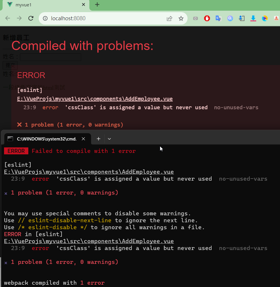The image size is (280, 287).
Task: Go forward in browser history
Action: coord(19,18)
